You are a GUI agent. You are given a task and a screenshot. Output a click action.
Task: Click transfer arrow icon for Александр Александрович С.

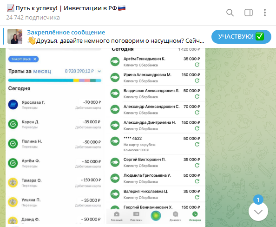tap(115, 109)
